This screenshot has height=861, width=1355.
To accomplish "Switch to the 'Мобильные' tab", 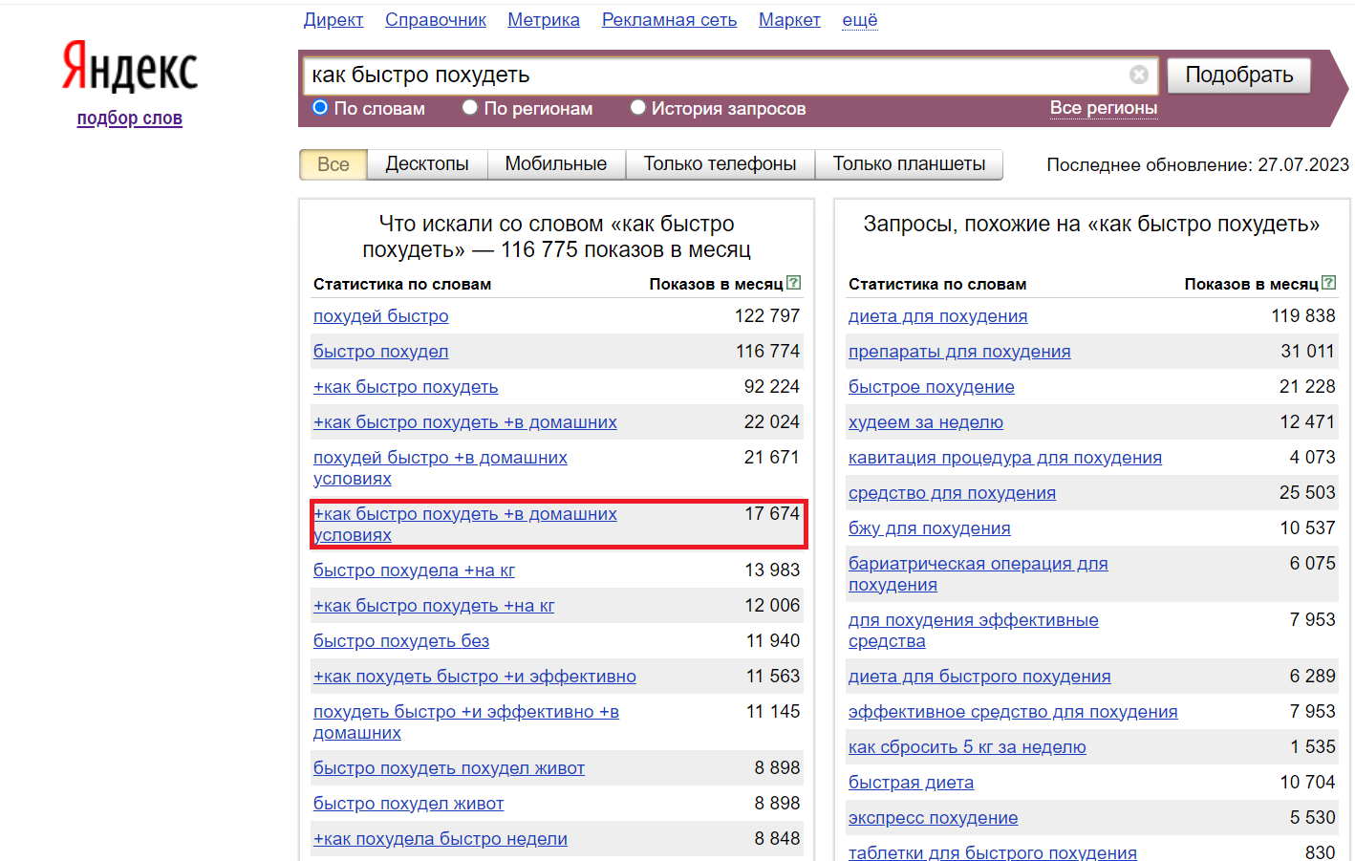I will [x=556, y=164].
